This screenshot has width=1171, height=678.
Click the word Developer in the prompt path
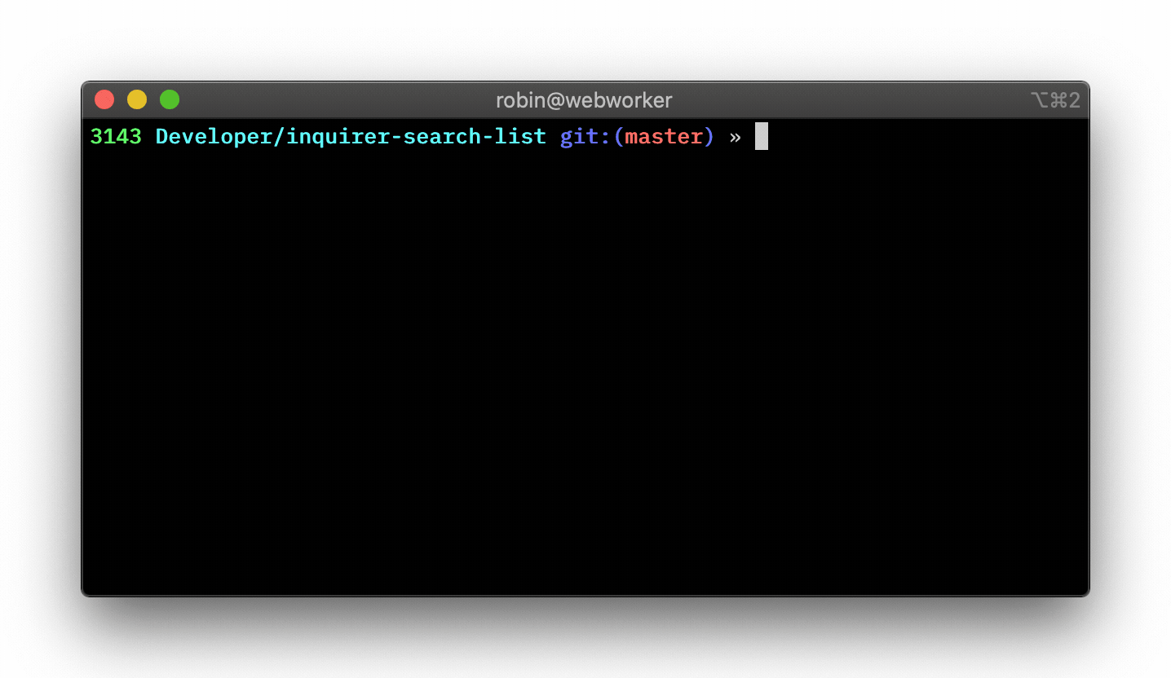(214, 137)
